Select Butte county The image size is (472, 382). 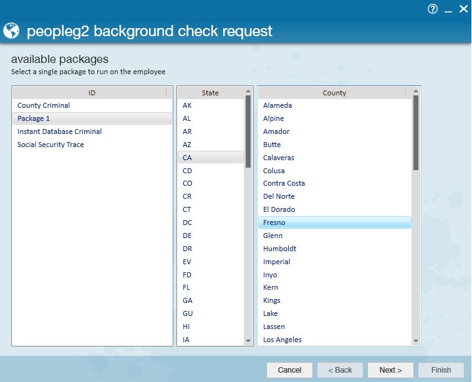(x=334, y=145)
